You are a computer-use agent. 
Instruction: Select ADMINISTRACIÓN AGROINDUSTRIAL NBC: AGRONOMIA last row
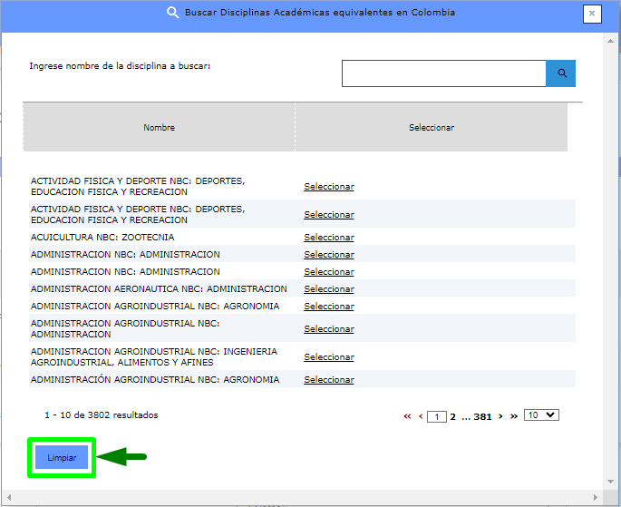click(328, 380)
